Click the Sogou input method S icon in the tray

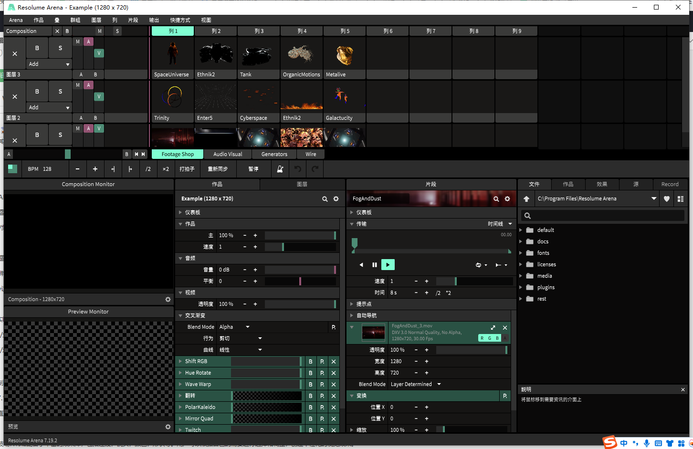[609, 443]
